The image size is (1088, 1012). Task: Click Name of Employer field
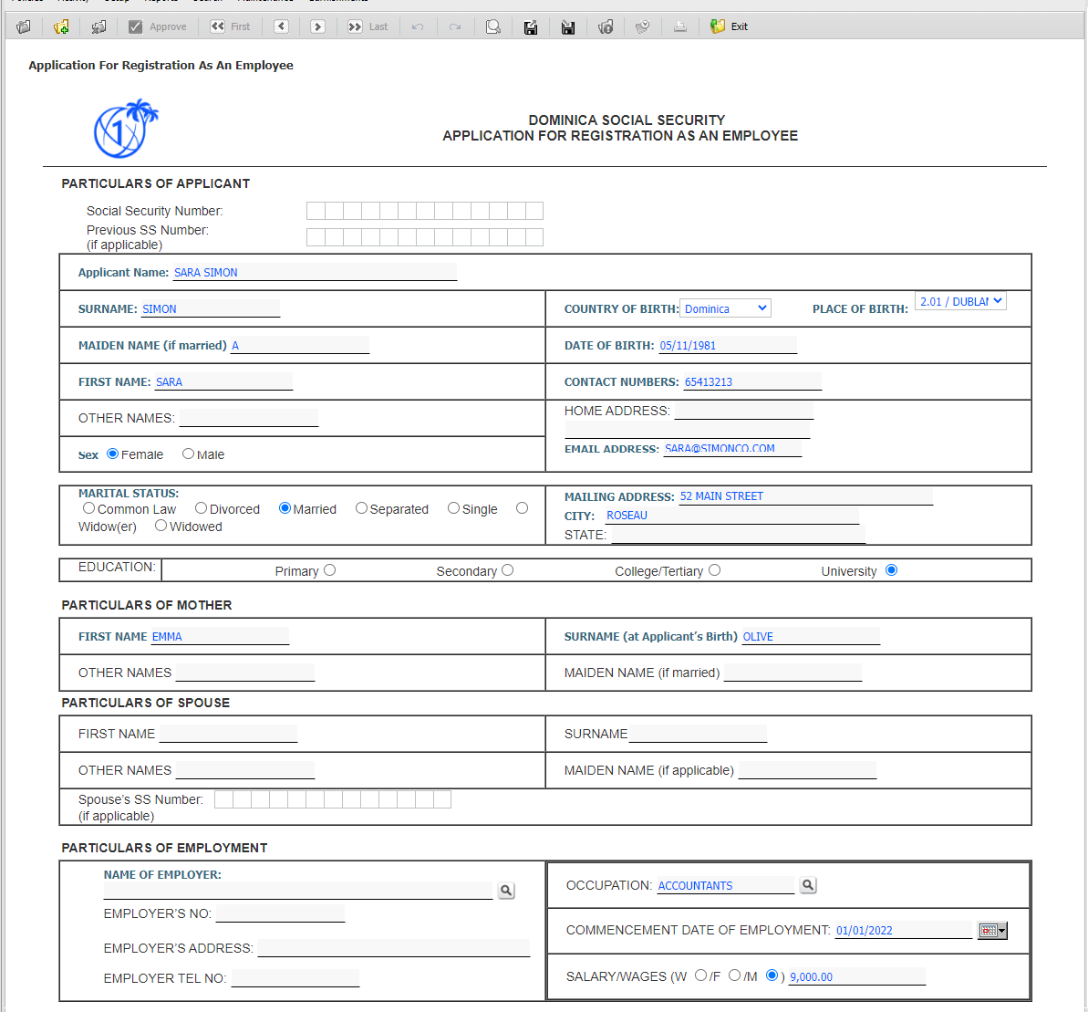pos(298,891)
